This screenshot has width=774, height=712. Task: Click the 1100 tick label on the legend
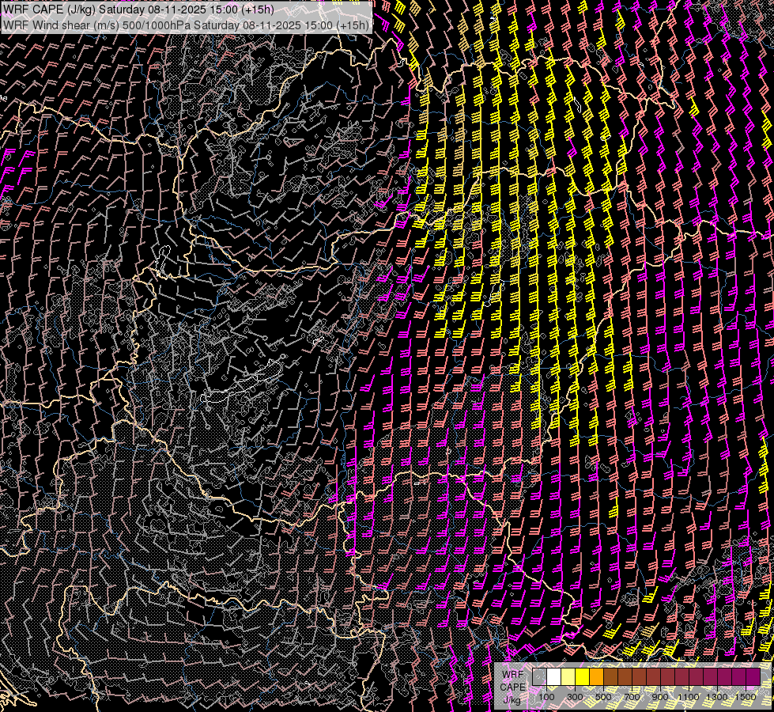point(688,697)
